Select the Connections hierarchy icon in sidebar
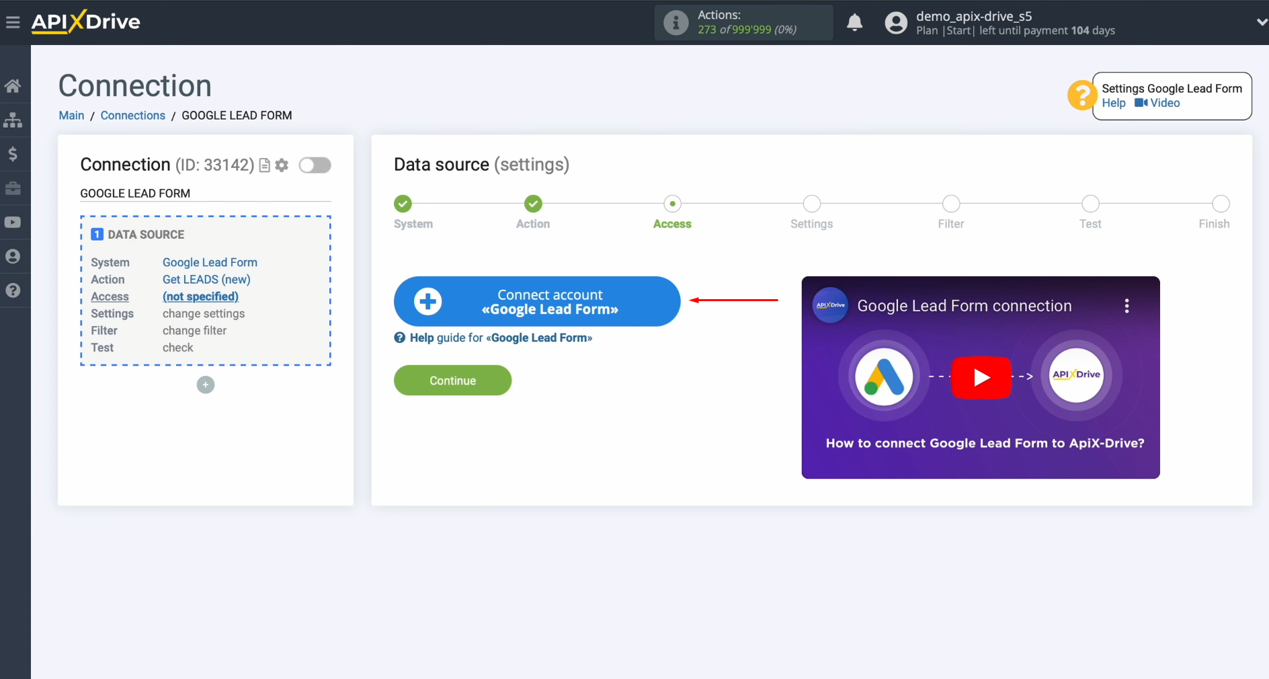Viewport: 1269px width, 679px height. click(13, 120)
